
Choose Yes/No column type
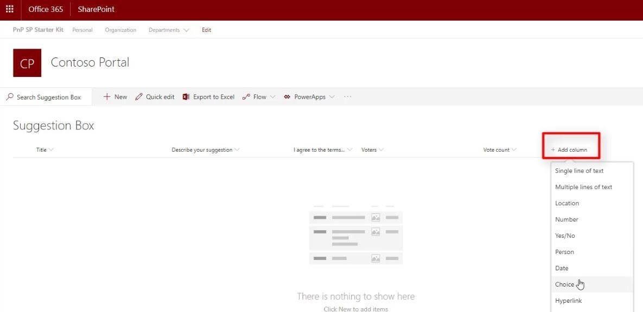pyautogui.click(x=592, y=236)
